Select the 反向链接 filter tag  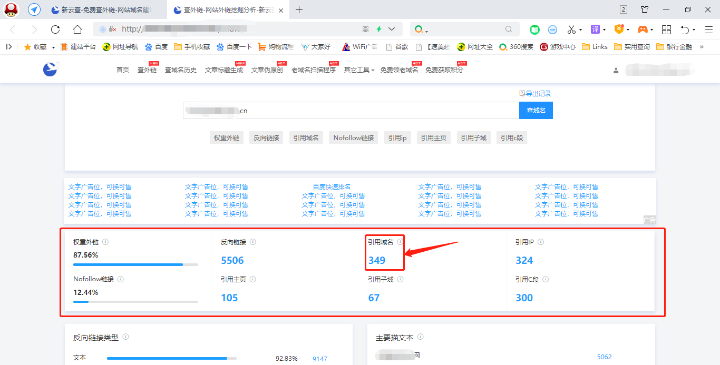pyautogui.click(x=266, y=137)
